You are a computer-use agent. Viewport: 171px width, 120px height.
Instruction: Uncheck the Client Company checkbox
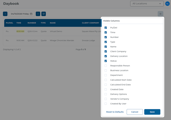106,51
